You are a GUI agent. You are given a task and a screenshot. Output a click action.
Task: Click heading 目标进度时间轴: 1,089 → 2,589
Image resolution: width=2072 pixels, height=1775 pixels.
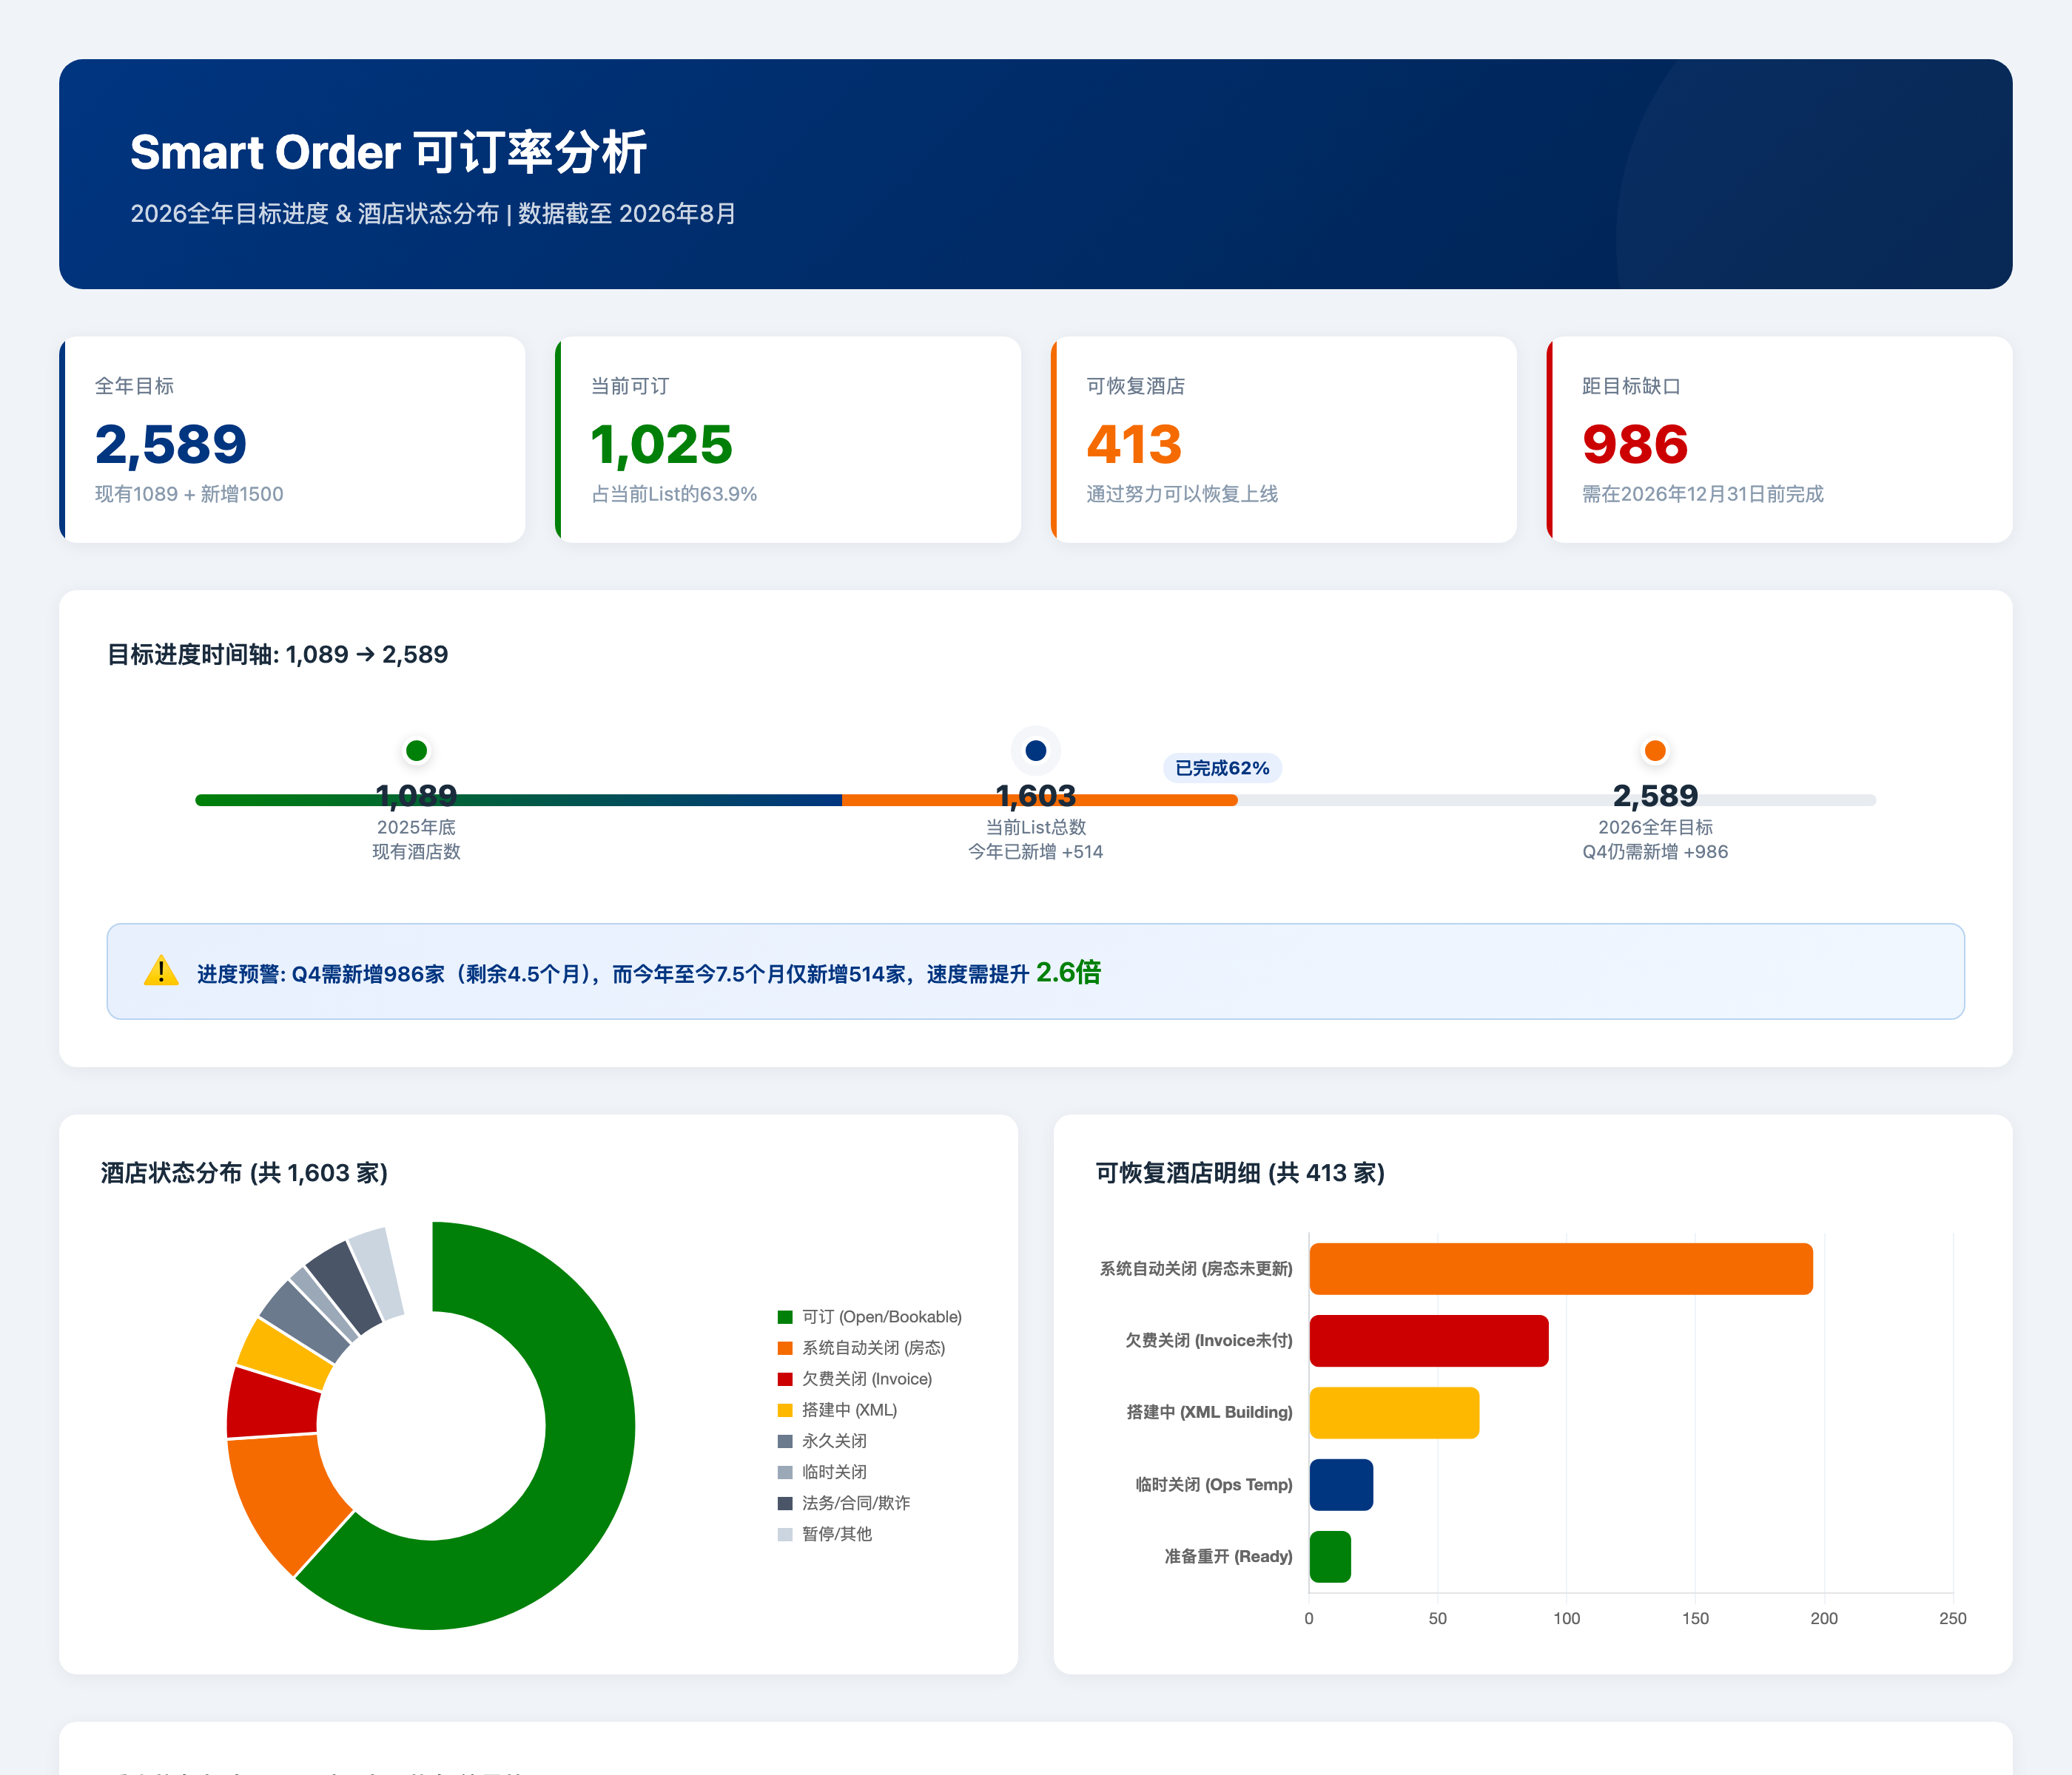pyautogui.click(x=277, y=655)
